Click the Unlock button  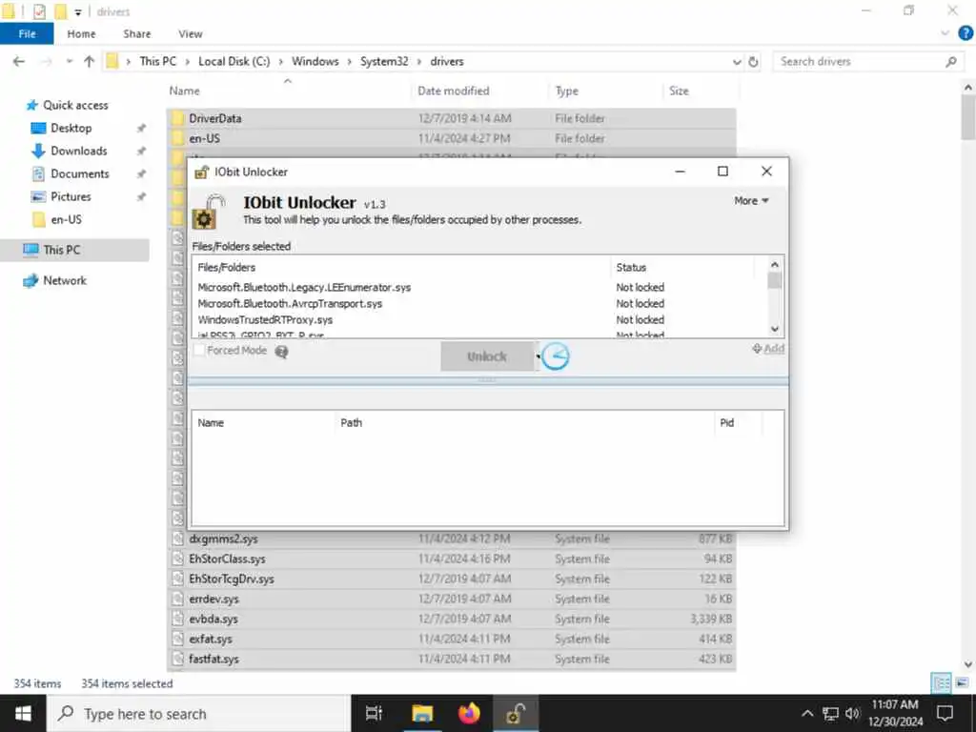(x=487, y=356)
